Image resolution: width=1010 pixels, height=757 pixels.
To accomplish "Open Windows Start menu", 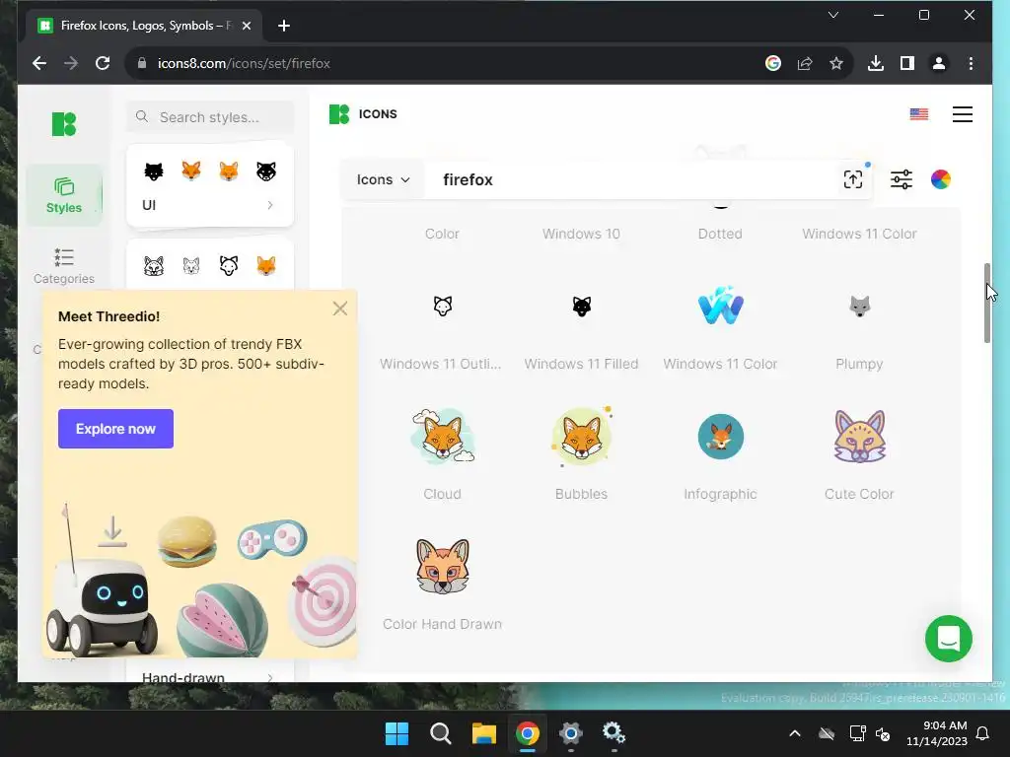I will [x=397, y=733].
